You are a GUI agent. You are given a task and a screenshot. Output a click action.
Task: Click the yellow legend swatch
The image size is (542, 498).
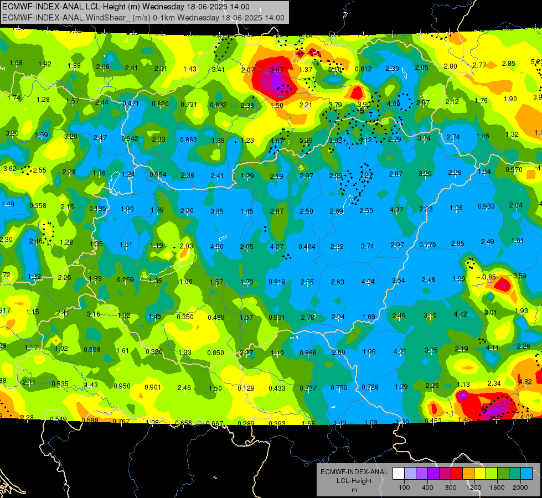pyautogui.click(x=480, y=473)
